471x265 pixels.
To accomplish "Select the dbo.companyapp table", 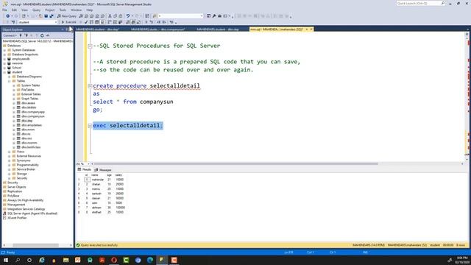I will click(x=33, y=112).
